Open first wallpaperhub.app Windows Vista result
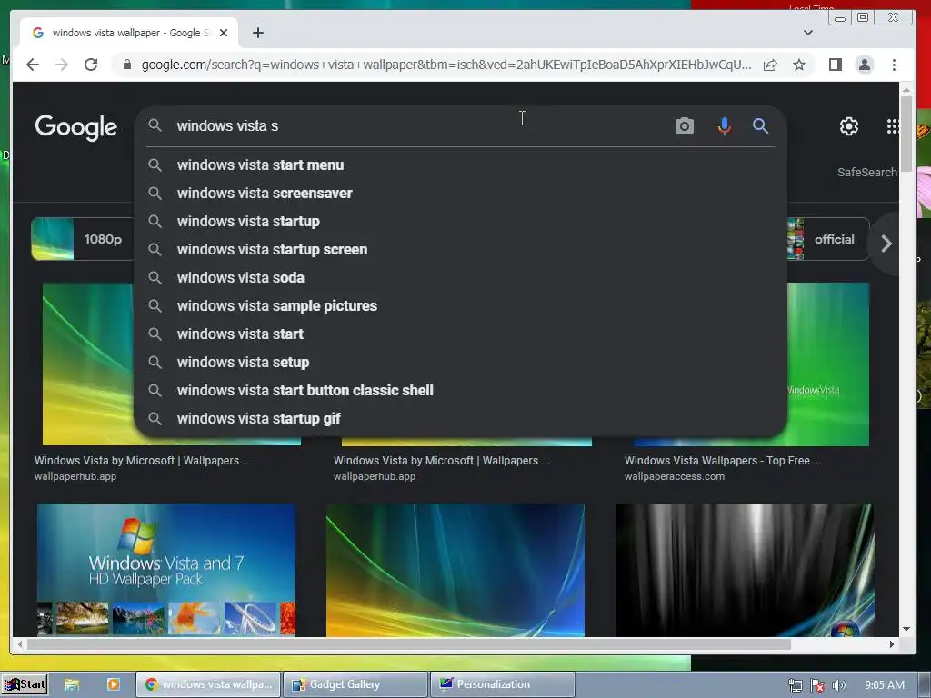Viewport: 931px width, 698px height. (143, 461)
